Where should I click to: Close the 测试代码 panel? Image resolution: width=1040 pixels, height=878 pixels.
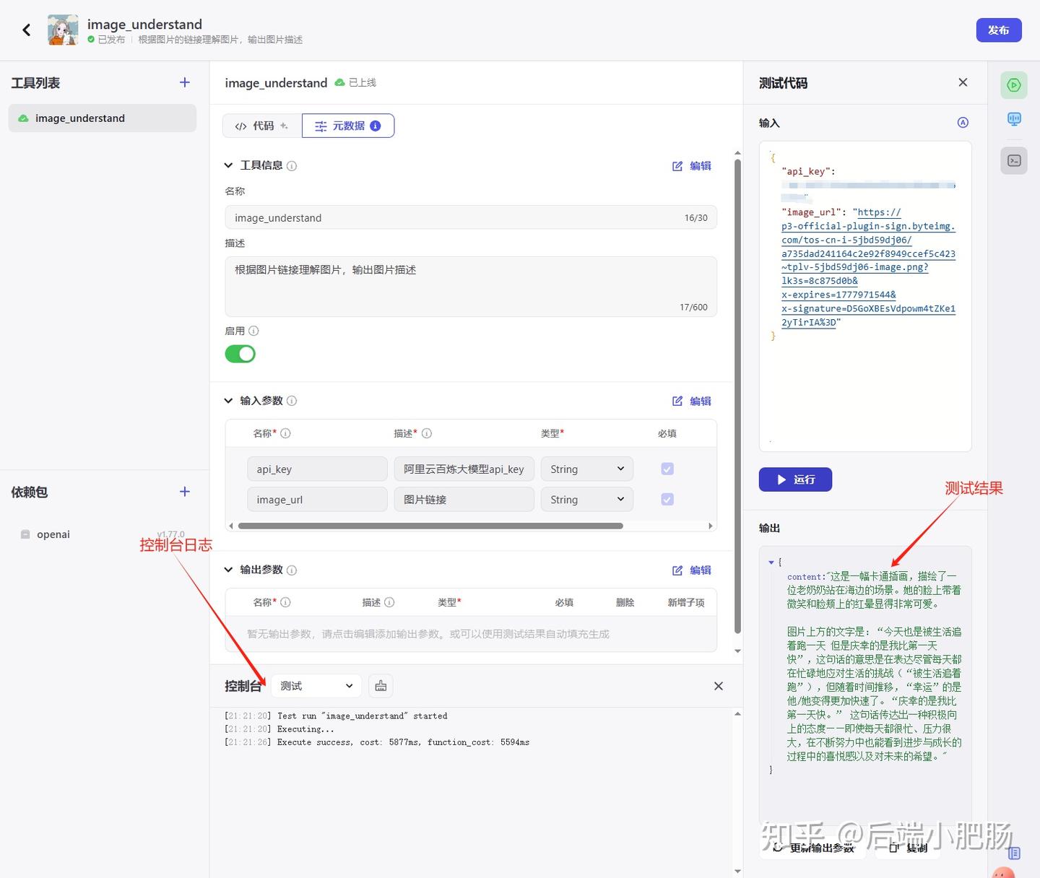pyautogui.click(x=963, y=82)
